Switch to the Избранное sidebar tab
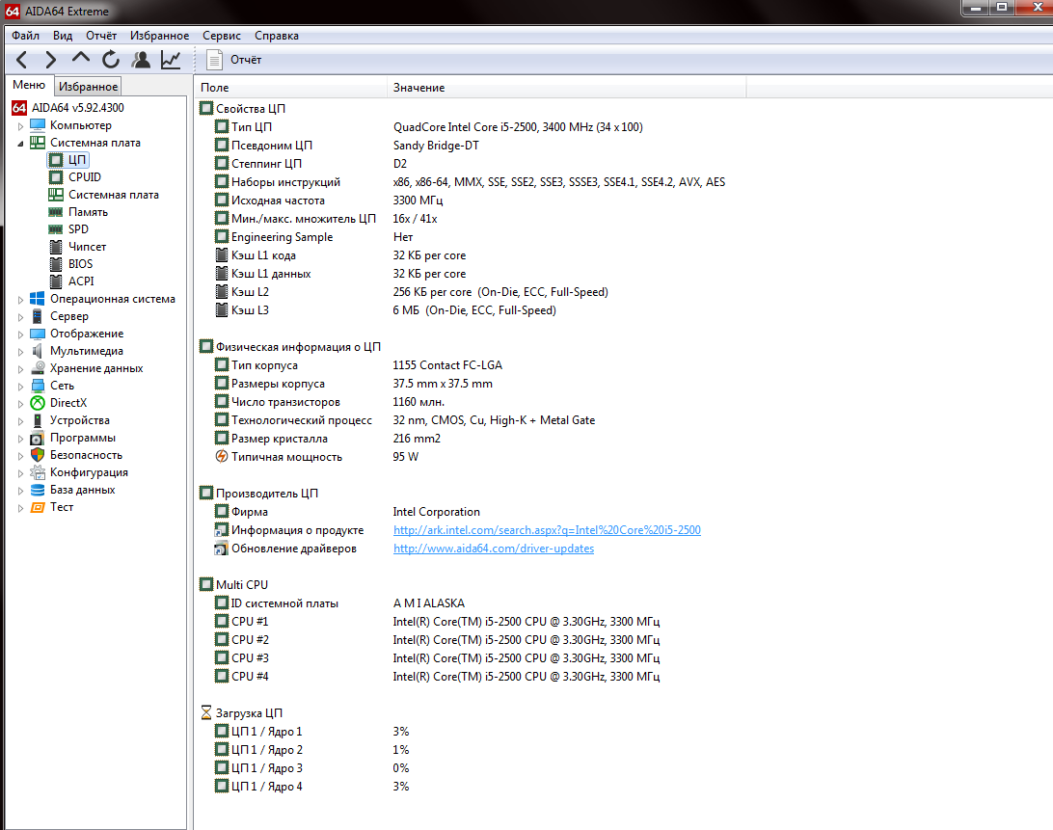 point(88,87)
